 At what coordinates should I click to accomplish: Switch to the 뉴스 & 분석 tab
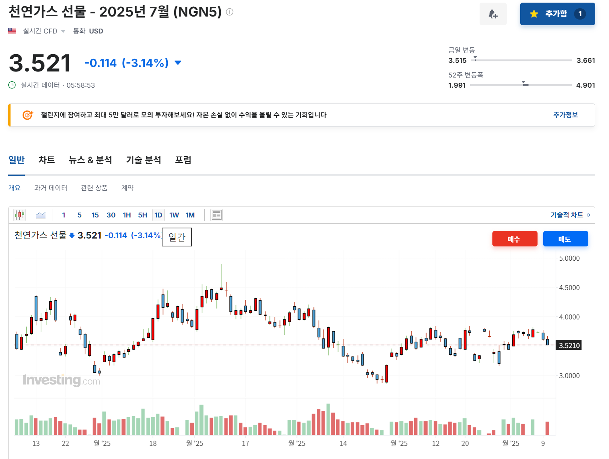90,160
